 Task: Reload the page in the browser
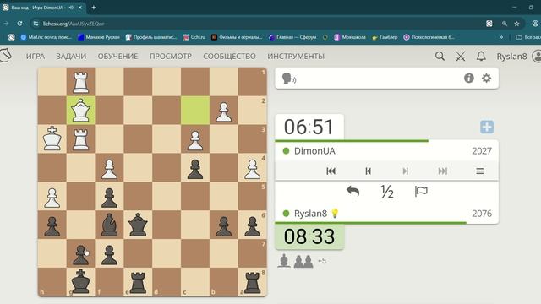coord(19,24)
